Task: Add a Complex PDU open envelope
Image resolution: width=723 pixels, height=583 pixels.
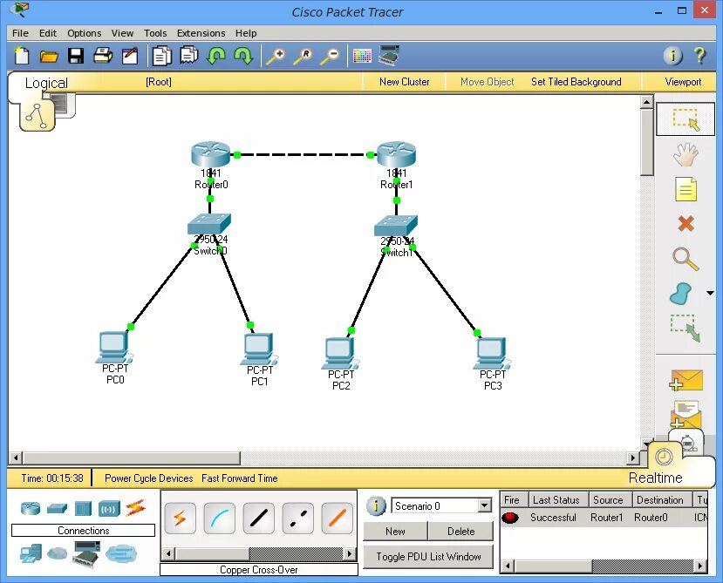Action: (686, 413)
